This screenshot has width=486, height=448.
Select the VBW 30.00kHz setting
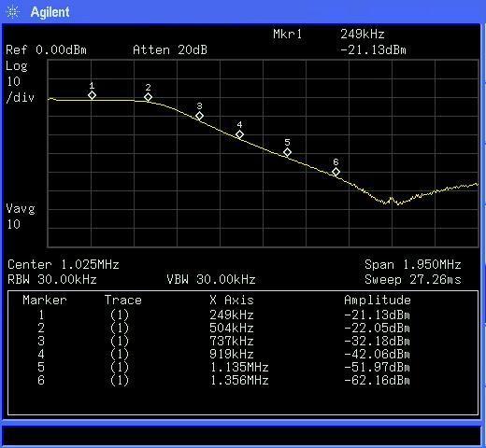211,279
